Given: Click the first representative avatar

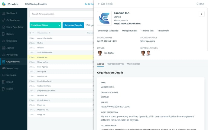Looking at the screenshot, I should (143, 53).
